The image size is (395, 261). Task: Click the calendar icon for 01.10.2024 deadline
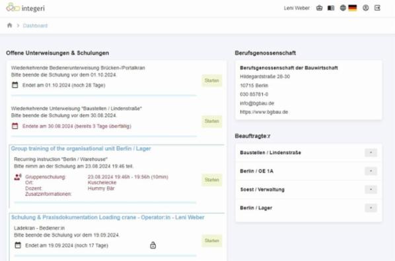click(x=15, y=85)
